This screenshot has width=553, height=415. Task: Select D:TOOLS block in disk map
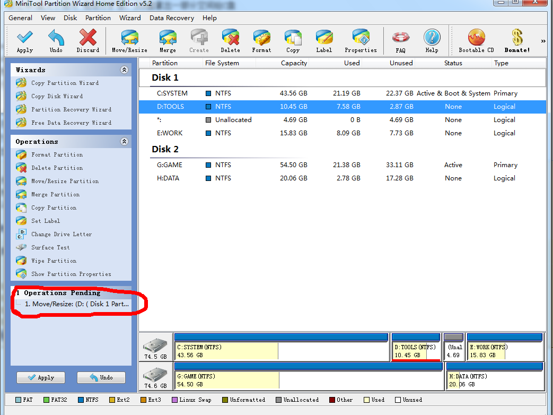[x=416, y=347]
